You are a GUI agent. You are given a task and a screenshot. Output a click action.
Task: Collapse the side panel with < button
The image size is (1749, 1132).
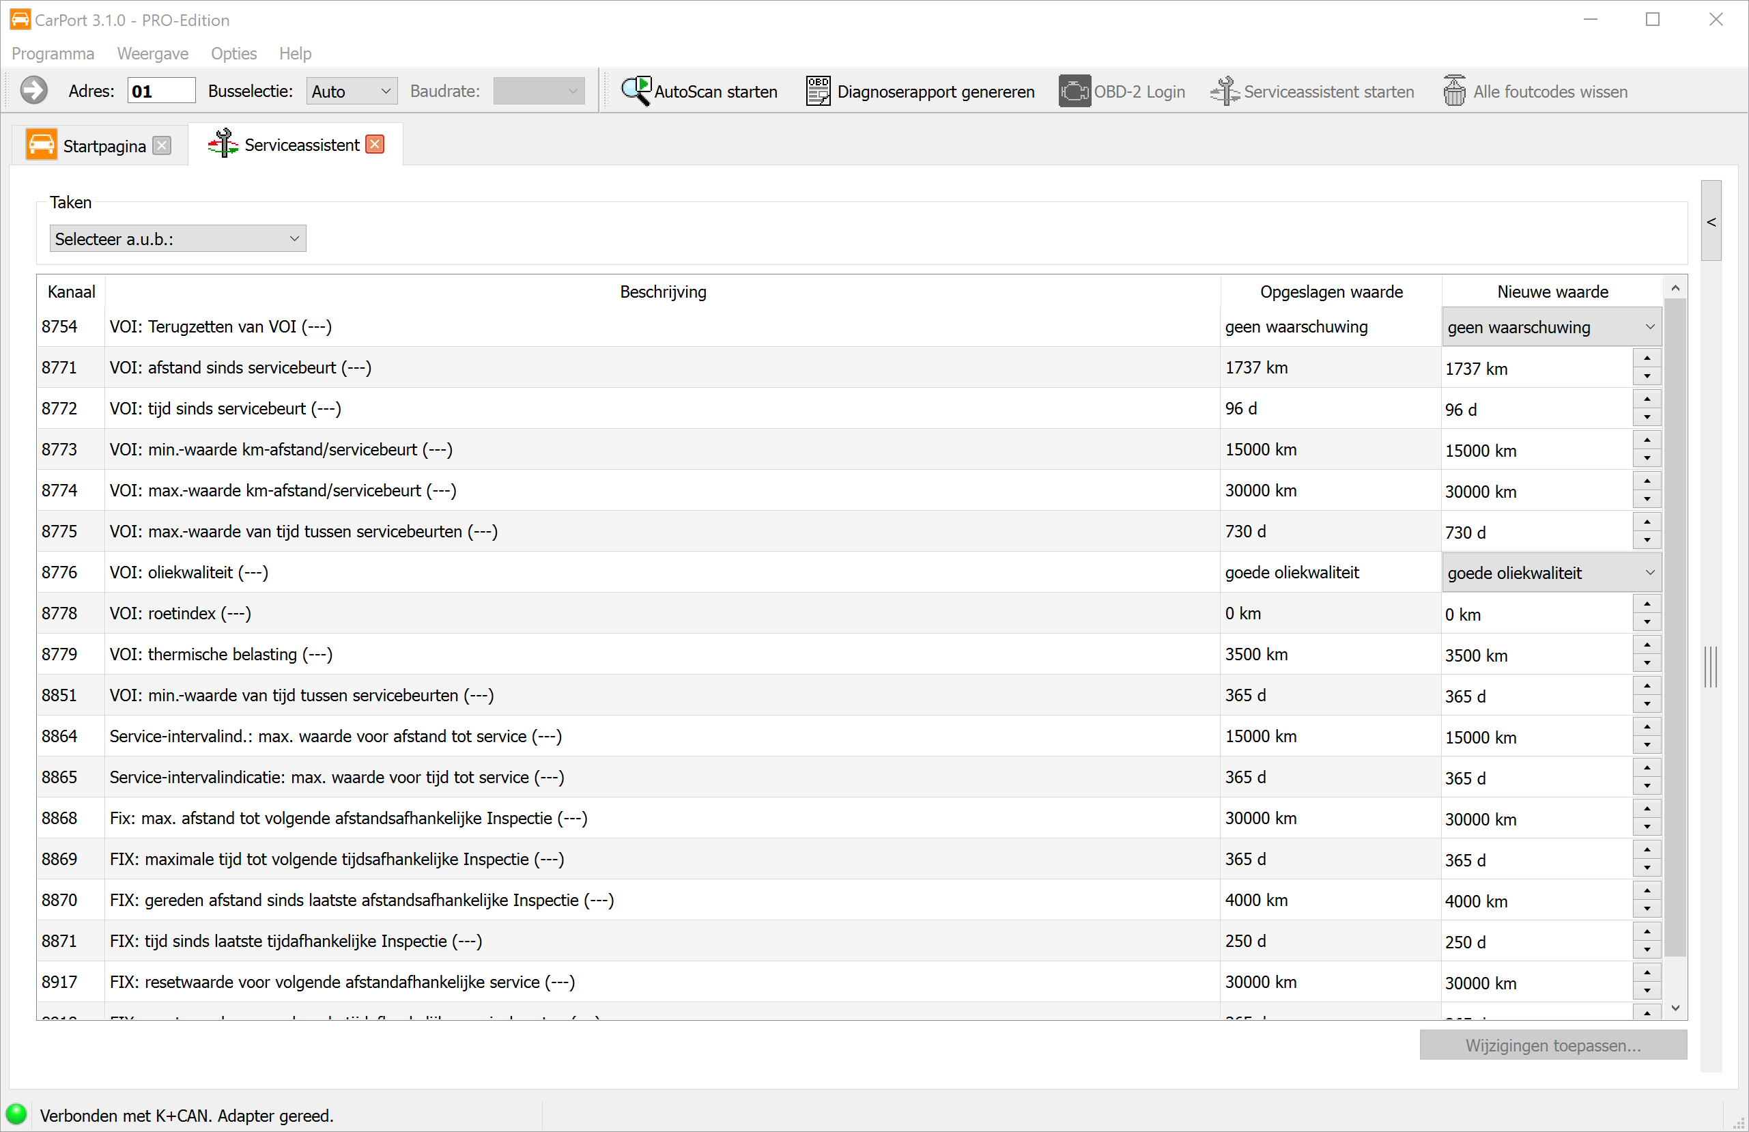tap(1711, 221)
